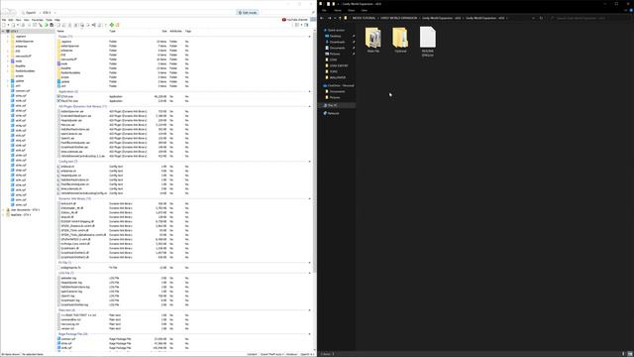Select the mods folder in file list
The height and width of the screenshot is (357, 634).
pyautogui.click(x=64, y=63)
